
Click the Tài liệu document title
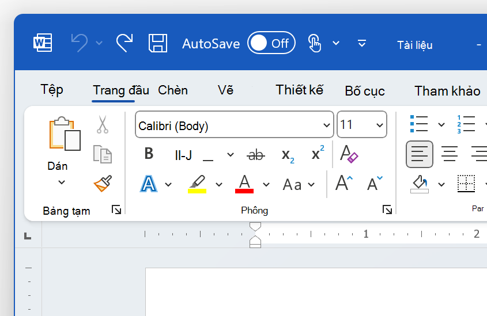(x=414, y=45)
